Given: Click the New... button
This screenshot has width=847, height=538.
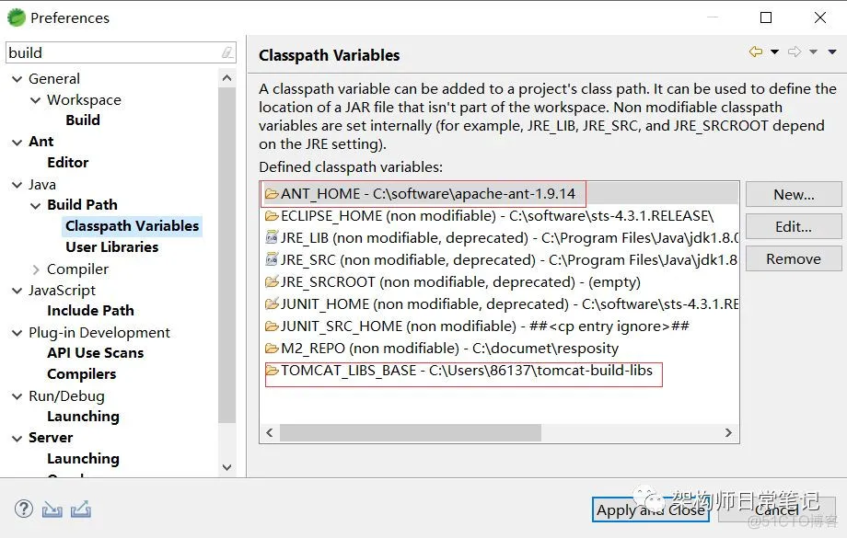Looking at the screenshot, I should coord(793,194).
